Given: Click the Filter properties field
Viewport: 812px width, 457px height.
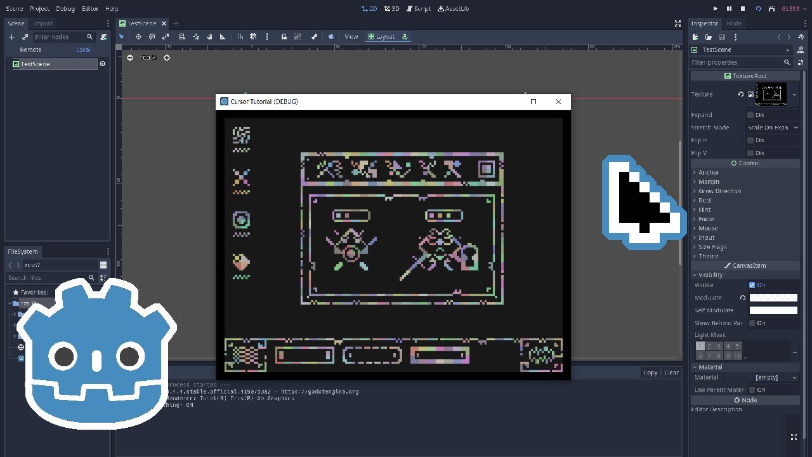Looking at the screenshot, I should (740, 62).
